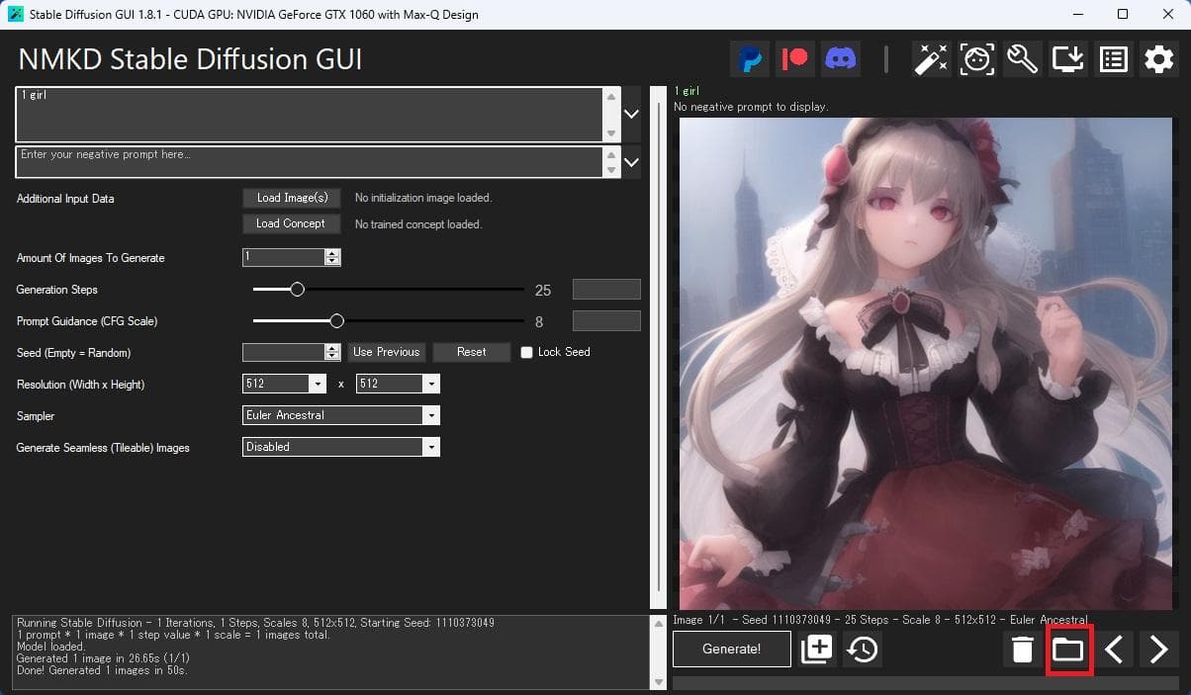
Task: Open the Discord server icon
Action: [x=841, y=59]
